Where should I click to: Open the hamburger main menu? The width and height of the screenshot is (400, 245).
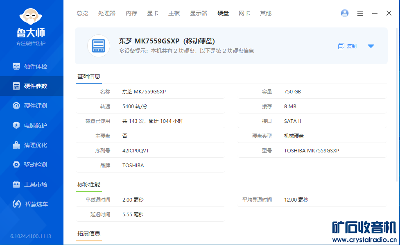click(x=360, y=13)
